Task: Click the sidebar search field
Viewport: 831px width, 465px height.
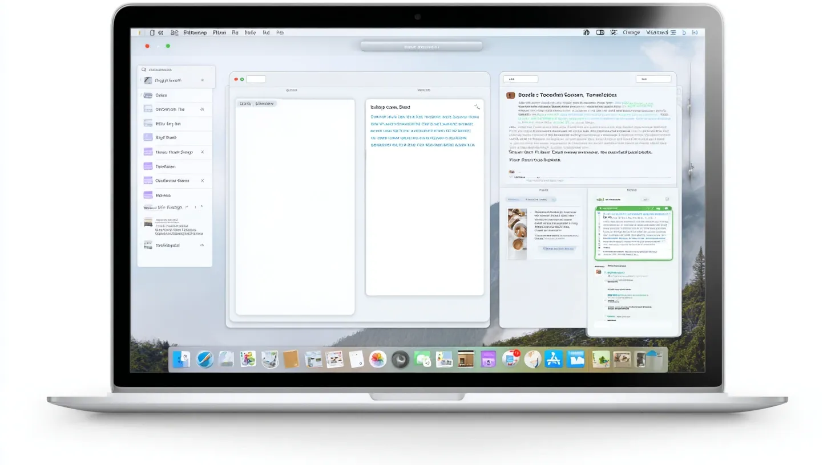Action: pyautogui.click(x=176, y=69)
